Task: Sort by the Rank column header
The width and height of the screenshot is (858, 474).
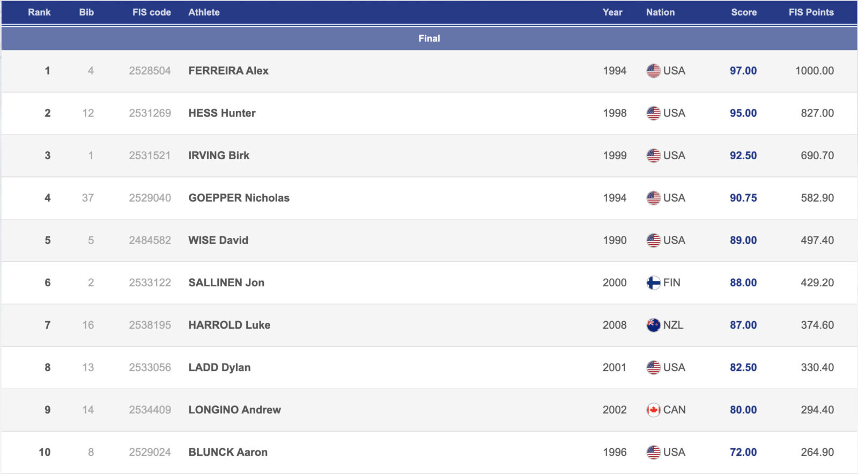Action: tap(39, 12)
